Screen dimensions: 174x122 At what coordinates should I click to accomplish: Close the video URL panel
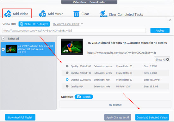coord(170,20)
